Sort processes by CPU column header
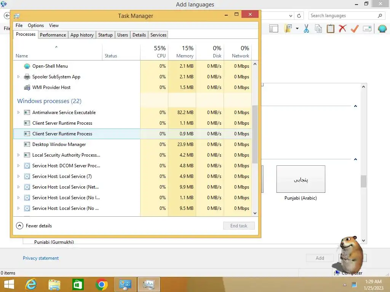 point(155,52)
